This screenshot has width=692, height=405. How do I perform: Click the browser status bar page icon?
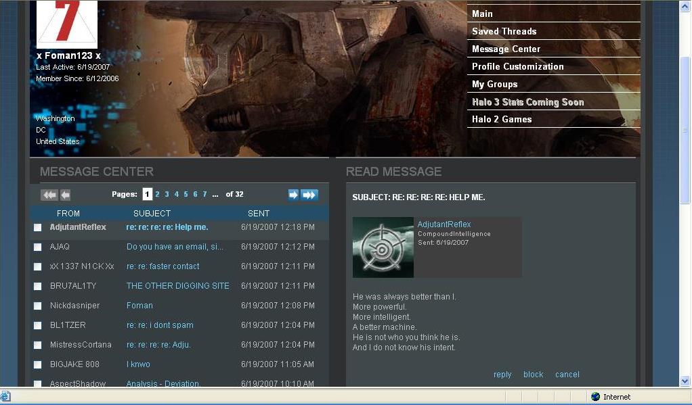(x=5, y=397)
